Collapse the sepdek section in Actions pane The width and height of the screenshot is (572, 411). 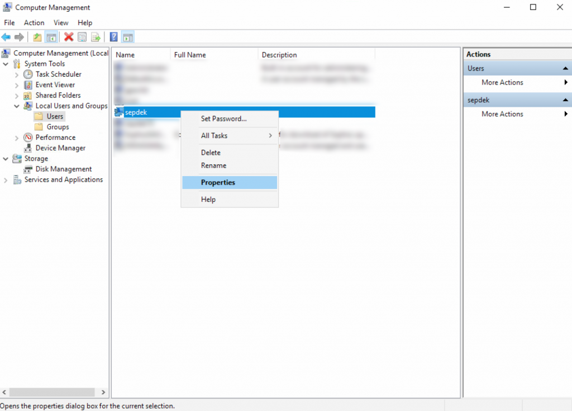pyautogui.click(x=565, y=100)
